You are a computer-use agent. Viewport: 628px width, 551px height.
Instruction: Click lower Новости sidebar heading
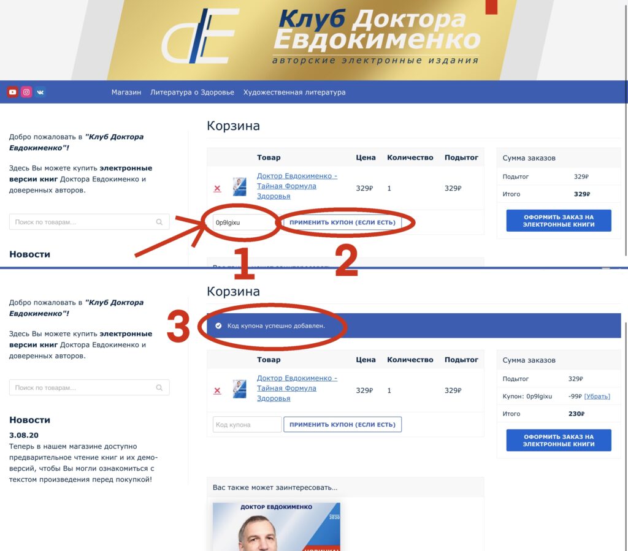(29, 420)
